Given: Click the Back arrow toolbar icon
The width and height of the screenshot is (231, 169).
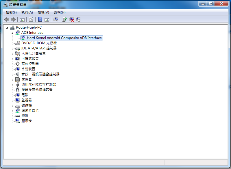Looking at the screenshot, I should (x=7, y=19).
